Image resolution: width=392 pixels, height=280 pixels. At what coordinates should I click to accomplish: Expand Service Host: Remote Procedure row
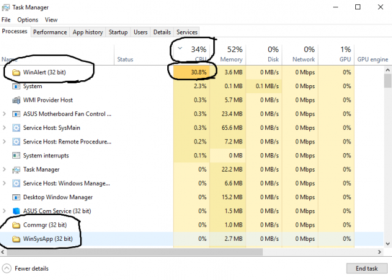pyautogui.click(x=6, y=142)
